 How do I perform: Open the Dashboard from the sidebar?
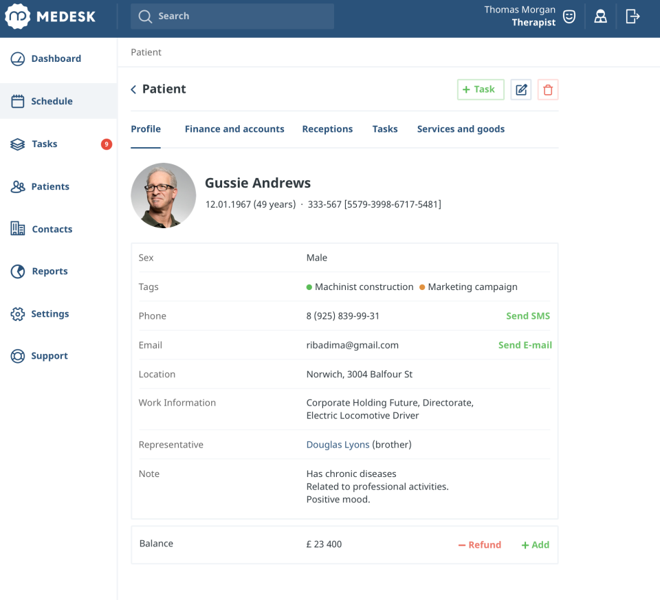pos(16,58)
